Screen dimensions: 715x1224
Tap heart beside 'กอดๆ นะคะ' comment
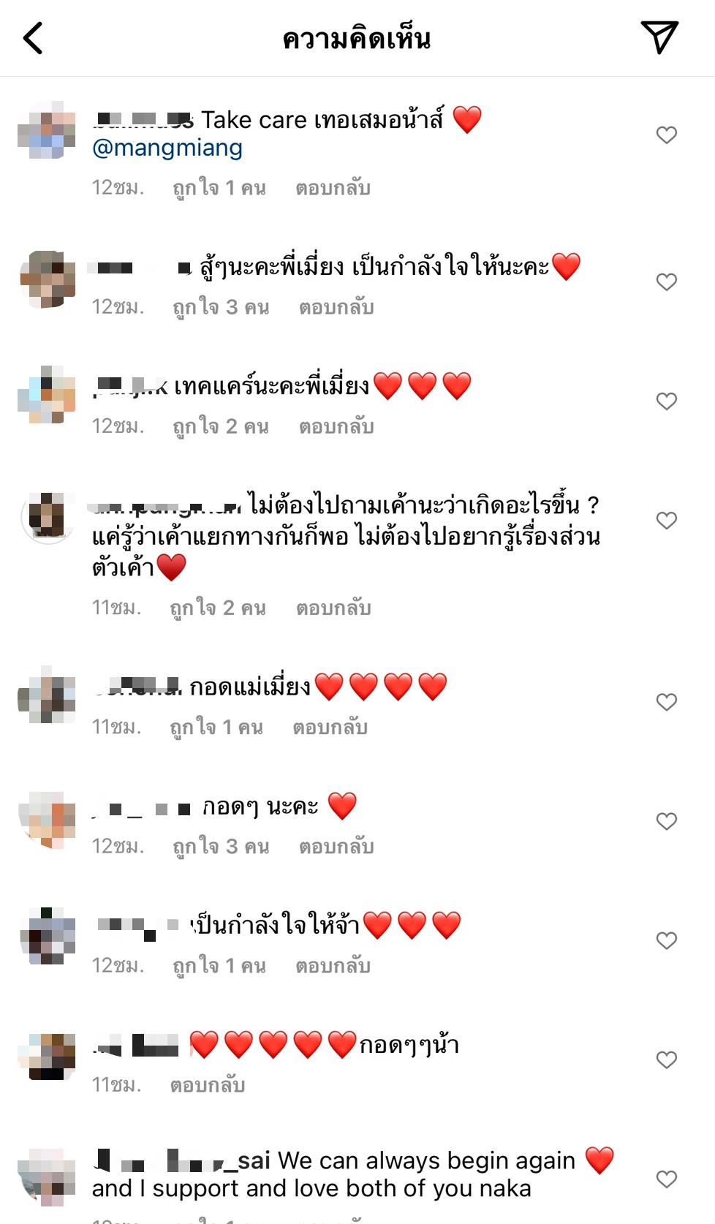pos(666,821)
